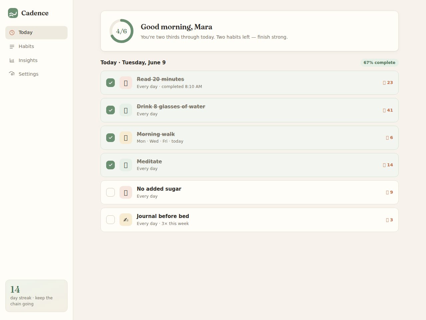Click the 9 streak badge on No added sugar

tap(389, 192)
